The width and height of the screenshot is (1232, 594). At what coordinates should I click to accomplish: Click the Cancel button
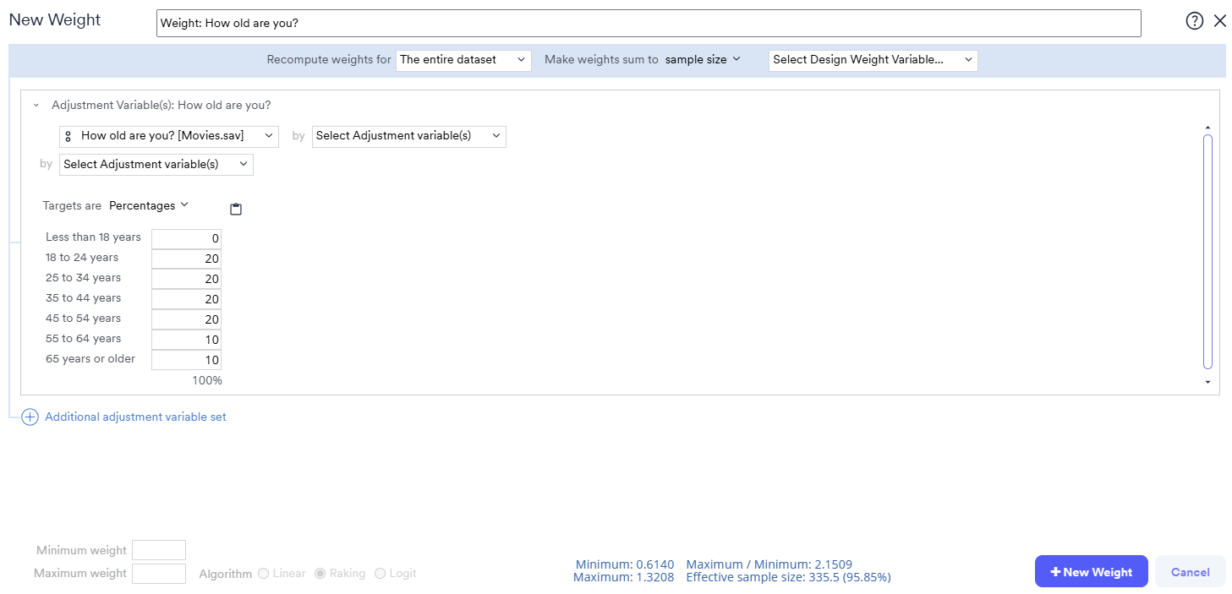1190,572
